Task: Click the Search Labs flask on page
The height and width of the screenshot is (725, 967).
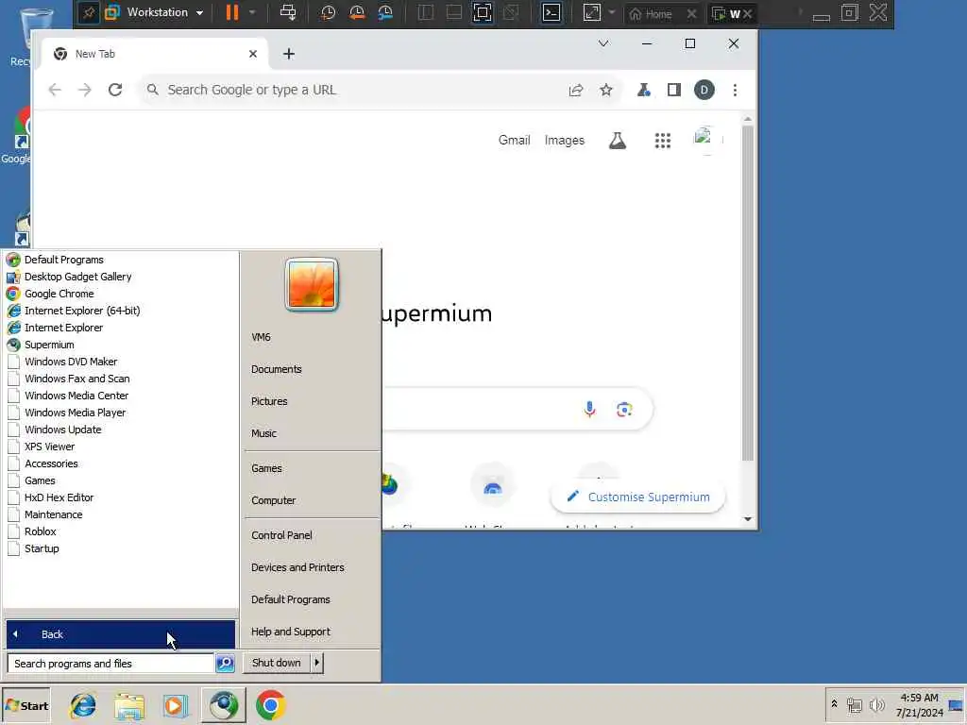Action: click(x=618, y=141)
